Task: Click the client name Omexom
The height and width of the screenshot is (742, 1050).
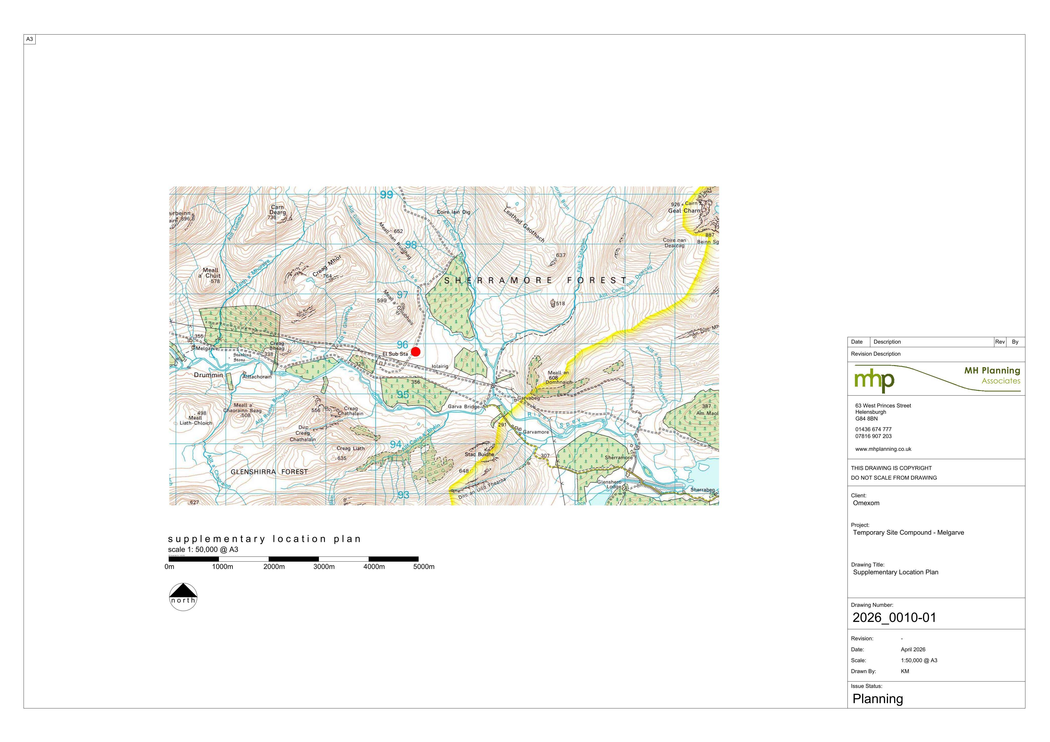Action: pos(866,503)
